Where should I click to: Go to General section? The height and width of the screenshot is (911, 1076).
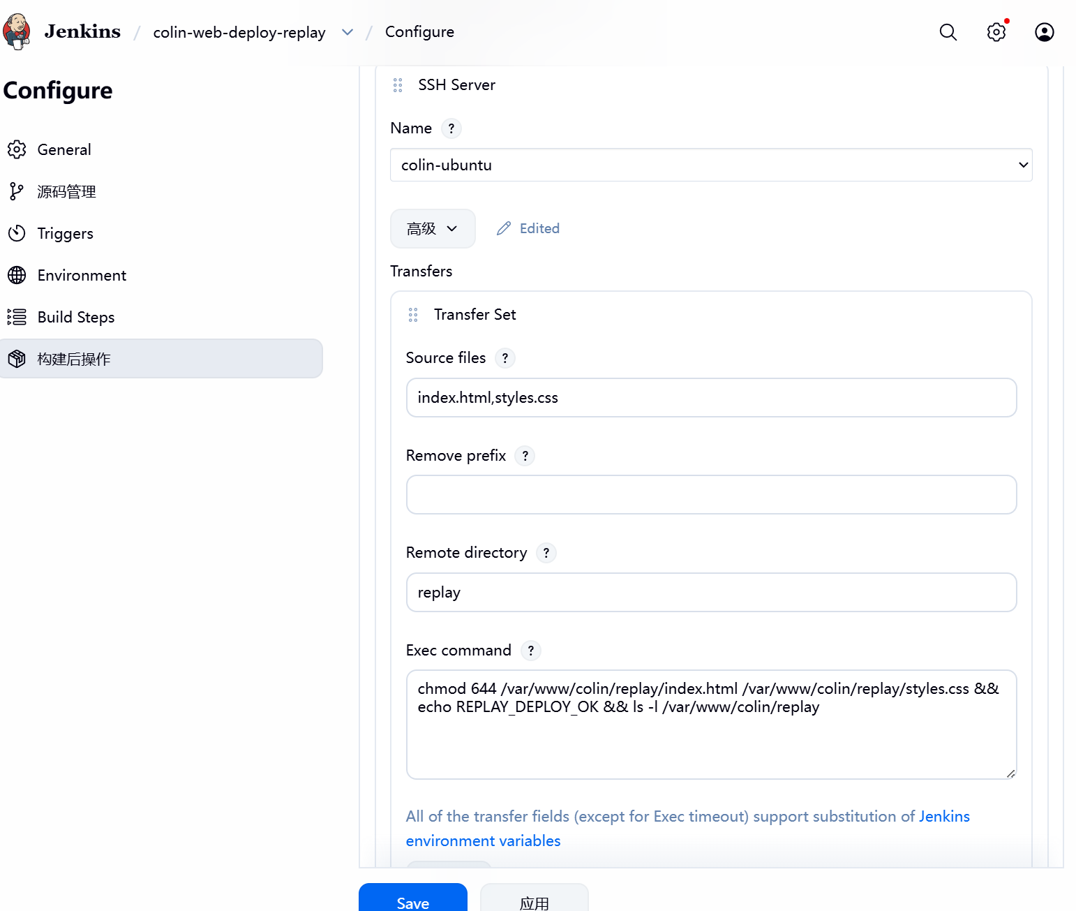coord(161,149)
